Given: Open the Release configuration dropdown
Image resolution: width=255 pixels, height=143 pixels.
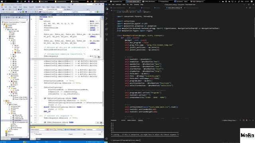Looking at the screenshot, I should click(43, 10).
